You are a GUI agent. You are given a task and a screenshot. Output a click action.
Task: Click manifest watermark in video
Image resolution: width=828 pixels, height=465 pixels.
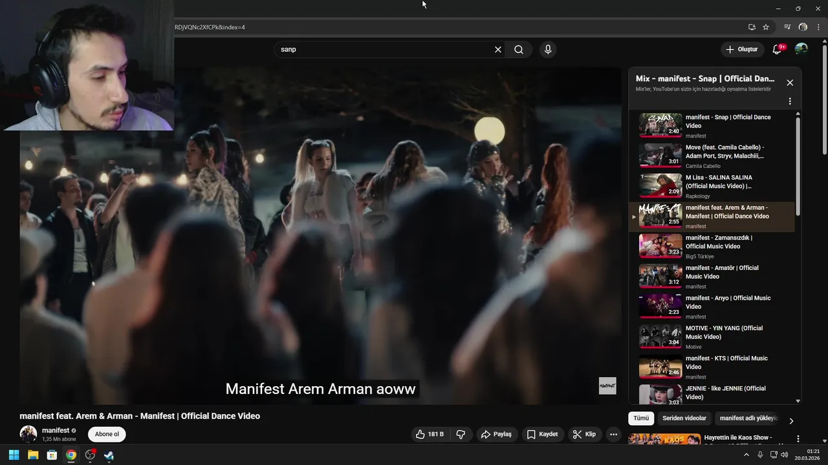point(607,386)
